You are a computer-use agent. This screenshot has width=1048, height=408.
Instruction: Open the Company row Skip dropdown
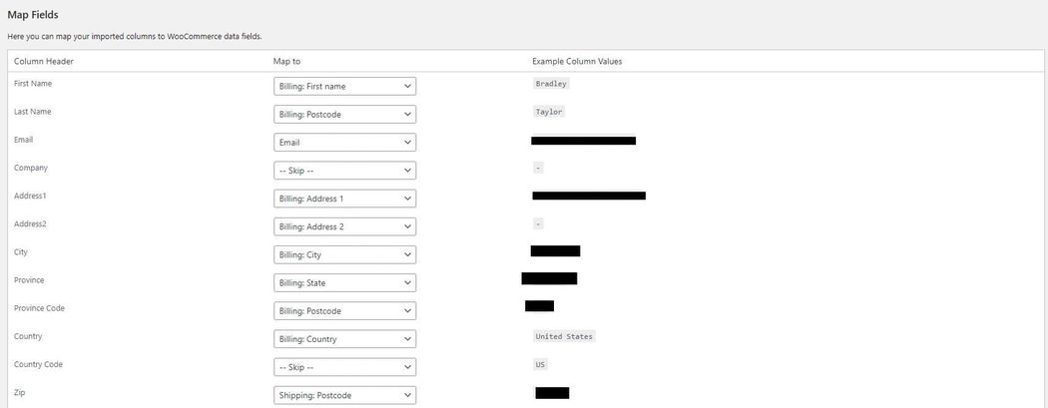[x=344, y=171]
